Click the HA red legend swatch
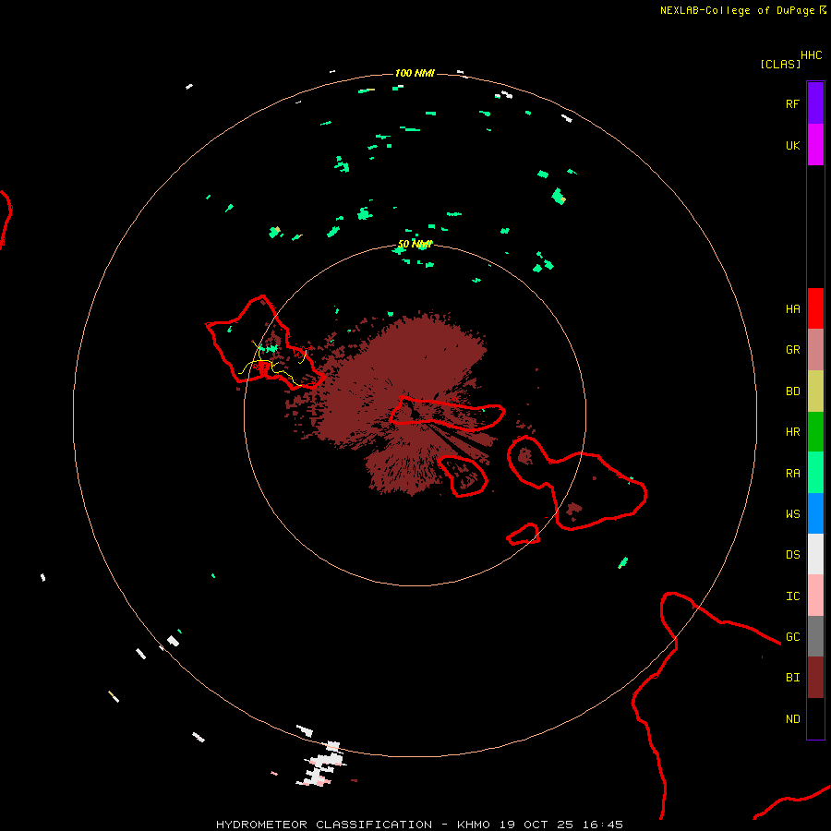 pyautogui.click(x=815, y=308)
